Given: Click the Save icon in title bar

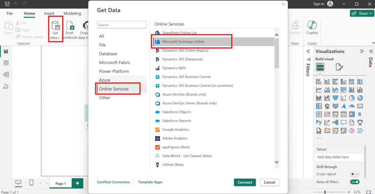Looking at the screenshot, I should click(7, 4).
